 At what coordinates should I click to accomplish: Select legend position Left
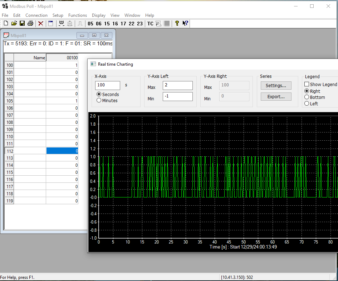click(307, 104)
